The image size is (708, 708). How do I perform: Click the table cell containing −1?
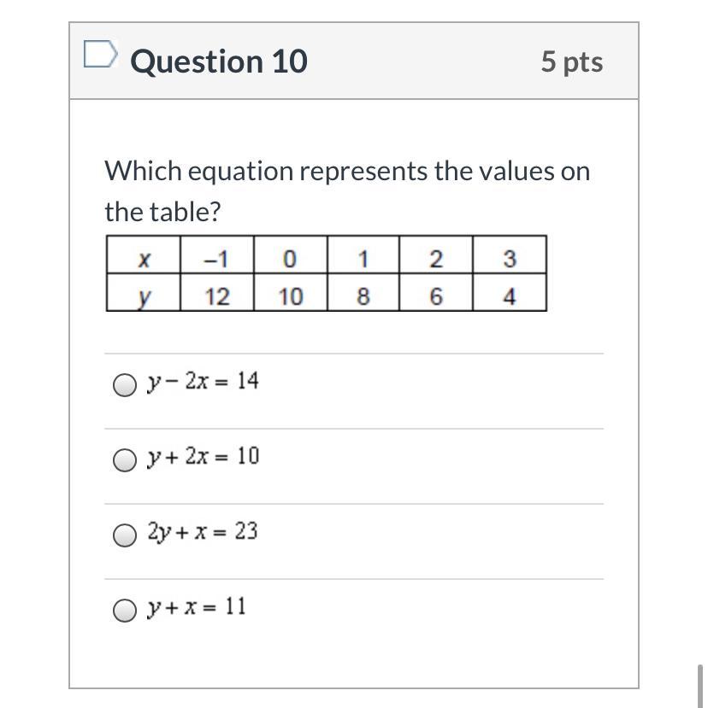(217, 255)
